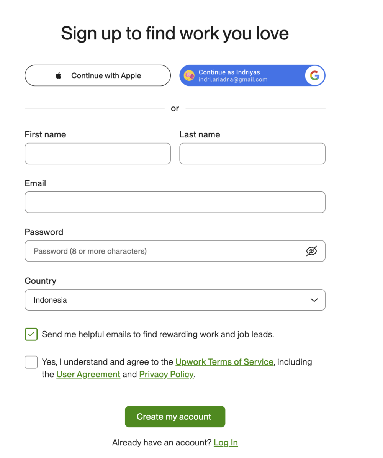Click the country dropdown chevron arrow
Image resolution: width=383 pixels, height=458 pixels.
(x=314, y=300)
